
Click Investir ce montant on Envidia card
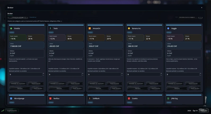click(18, 84)
